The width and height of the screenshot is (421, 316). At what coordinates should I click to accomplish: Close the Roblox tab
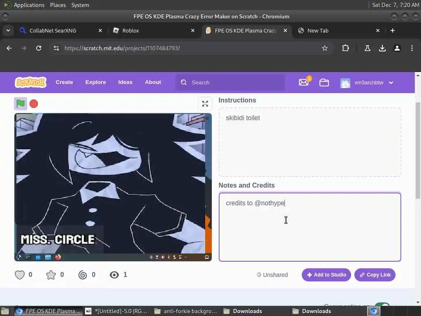tap(193, 30)
